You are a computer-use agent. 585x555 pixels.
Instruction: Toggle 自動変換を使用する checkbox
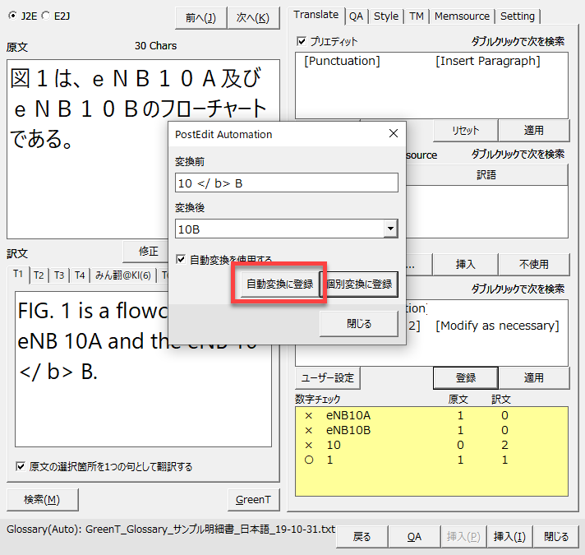tap(182, 259)
